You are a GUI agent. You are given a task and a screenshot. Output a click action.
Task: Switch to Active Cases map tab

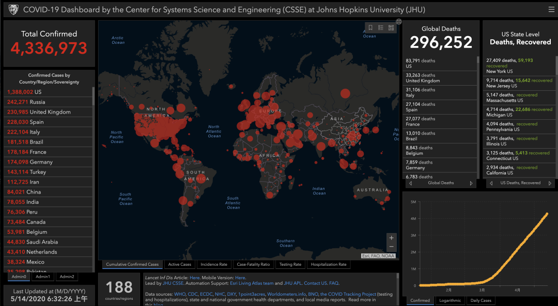pyautogui.click(x=180, y=264)
